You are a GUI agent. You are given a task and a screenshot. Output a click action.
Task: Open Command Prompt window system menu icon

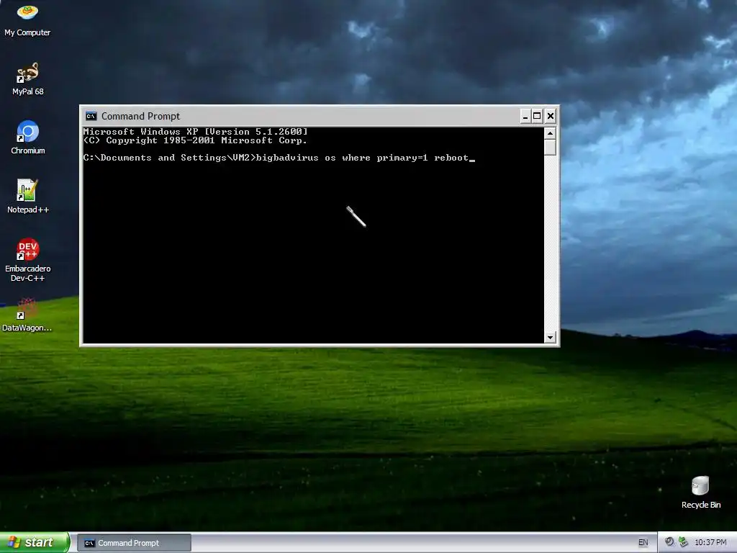[91, 116]
